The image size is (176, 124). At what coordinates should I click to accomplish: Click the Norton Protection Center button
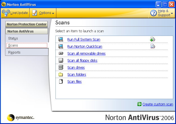tap(26, 24)
